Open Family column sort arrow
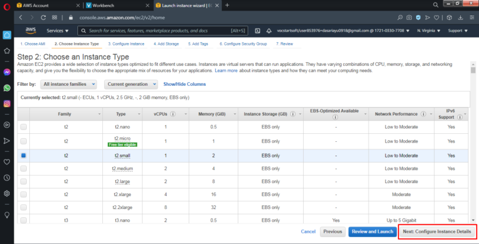 (x=99, y=114)
